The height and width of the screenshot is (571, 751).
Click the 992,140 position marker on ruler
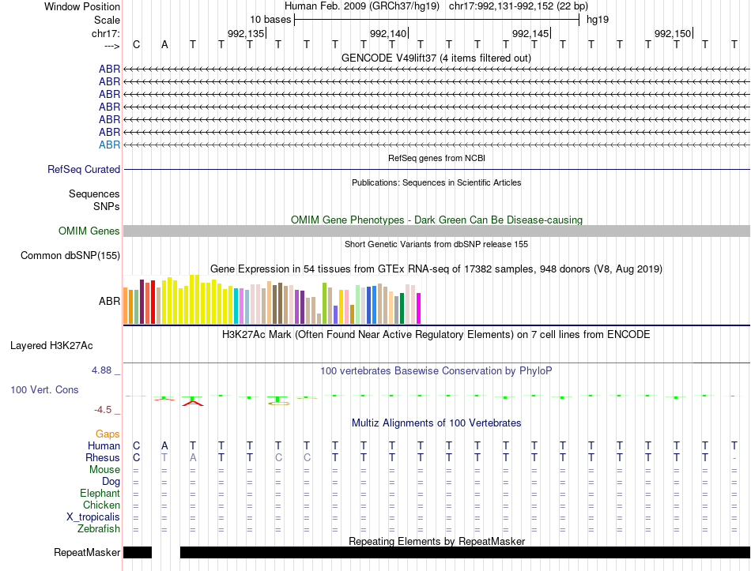[388, 33]
